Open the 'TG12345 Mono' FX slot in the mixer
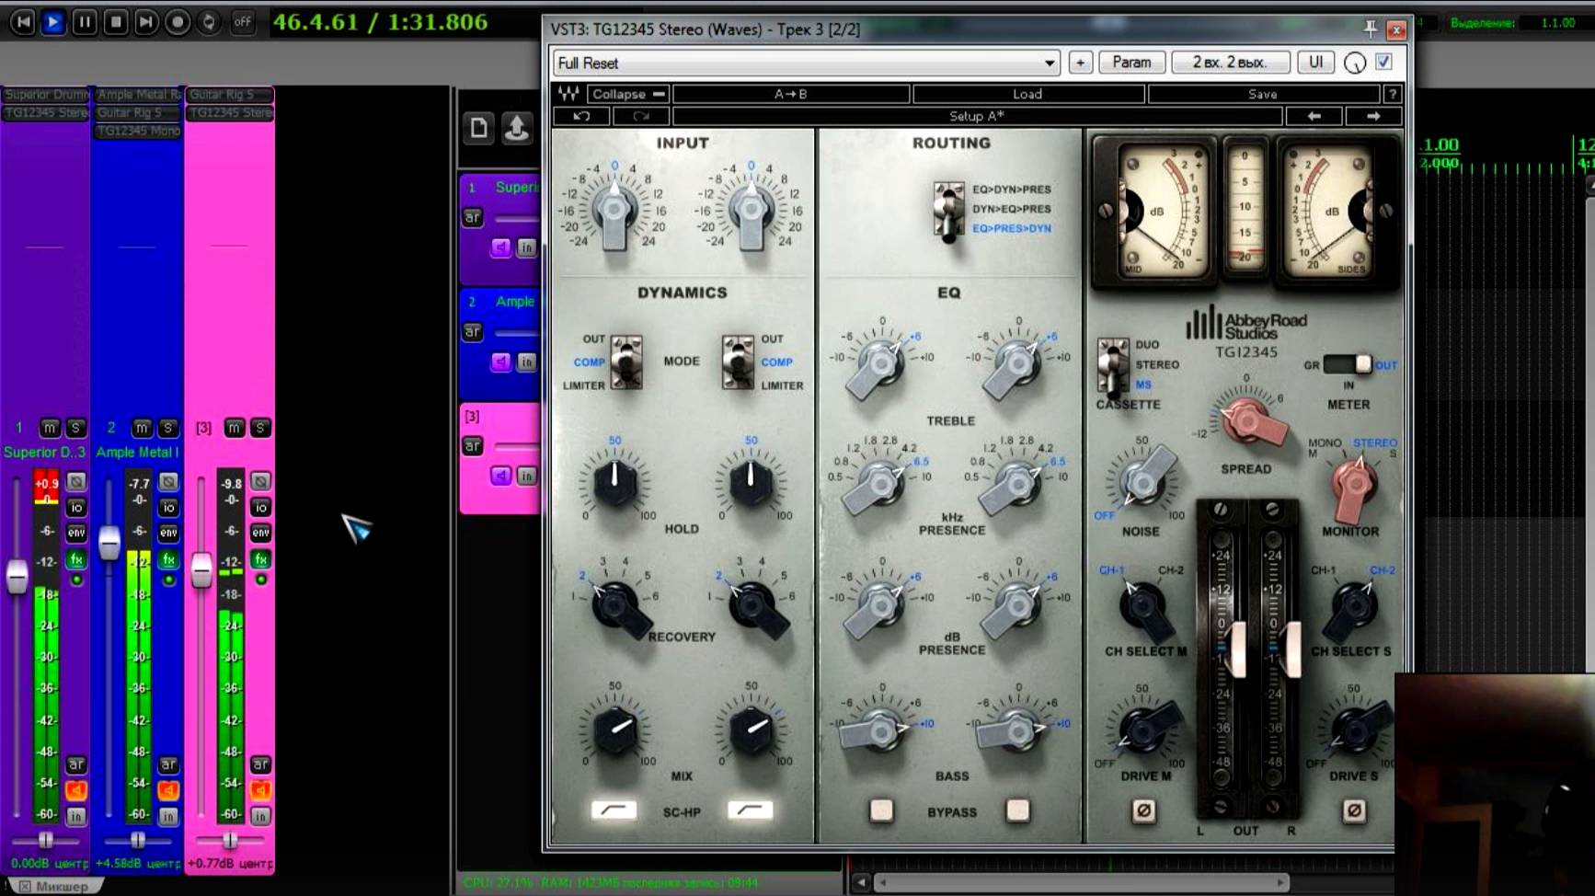 (x=138, y=131)
